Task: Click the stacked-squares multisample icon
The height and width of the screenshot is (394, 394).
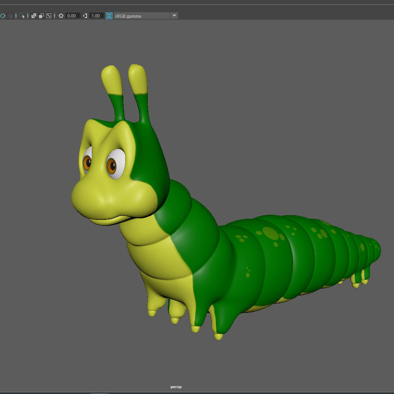Action: point(33,16)
